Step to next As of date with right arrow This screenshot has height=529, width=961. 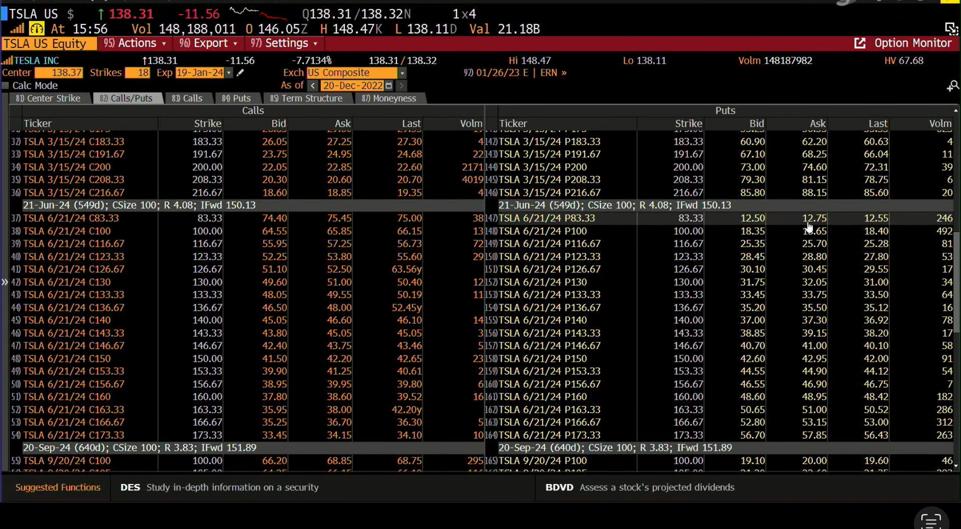(x=401, y=85)
